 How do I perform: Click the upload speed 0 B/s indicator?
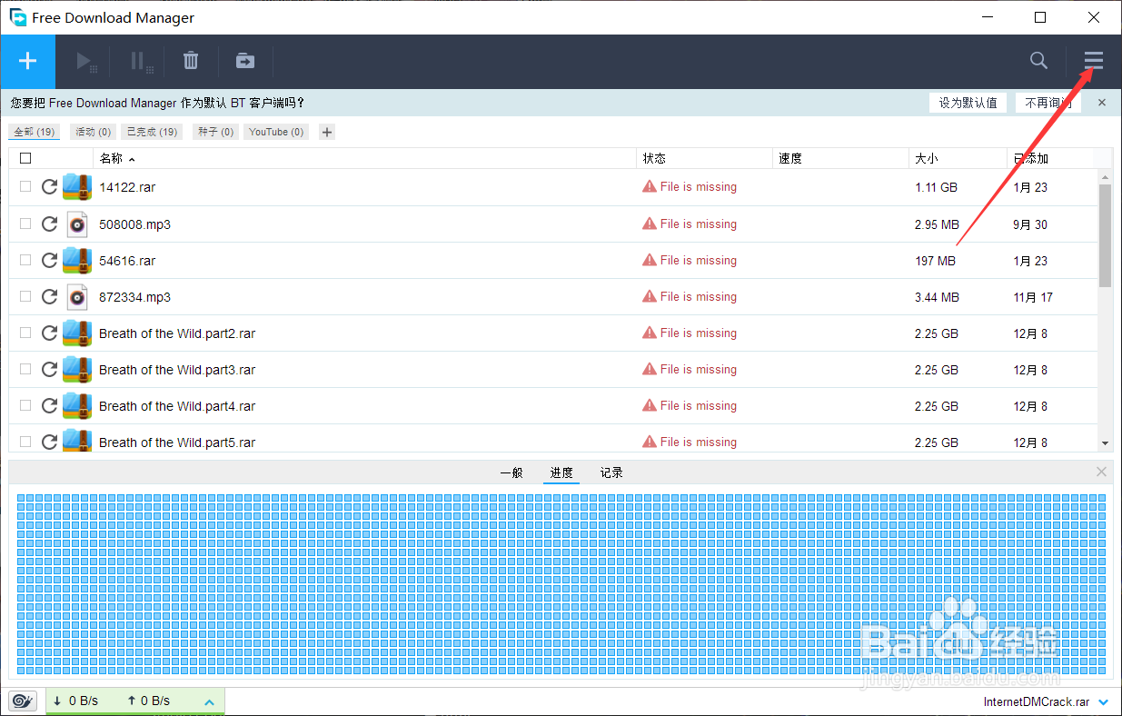[x=148, y=701]
